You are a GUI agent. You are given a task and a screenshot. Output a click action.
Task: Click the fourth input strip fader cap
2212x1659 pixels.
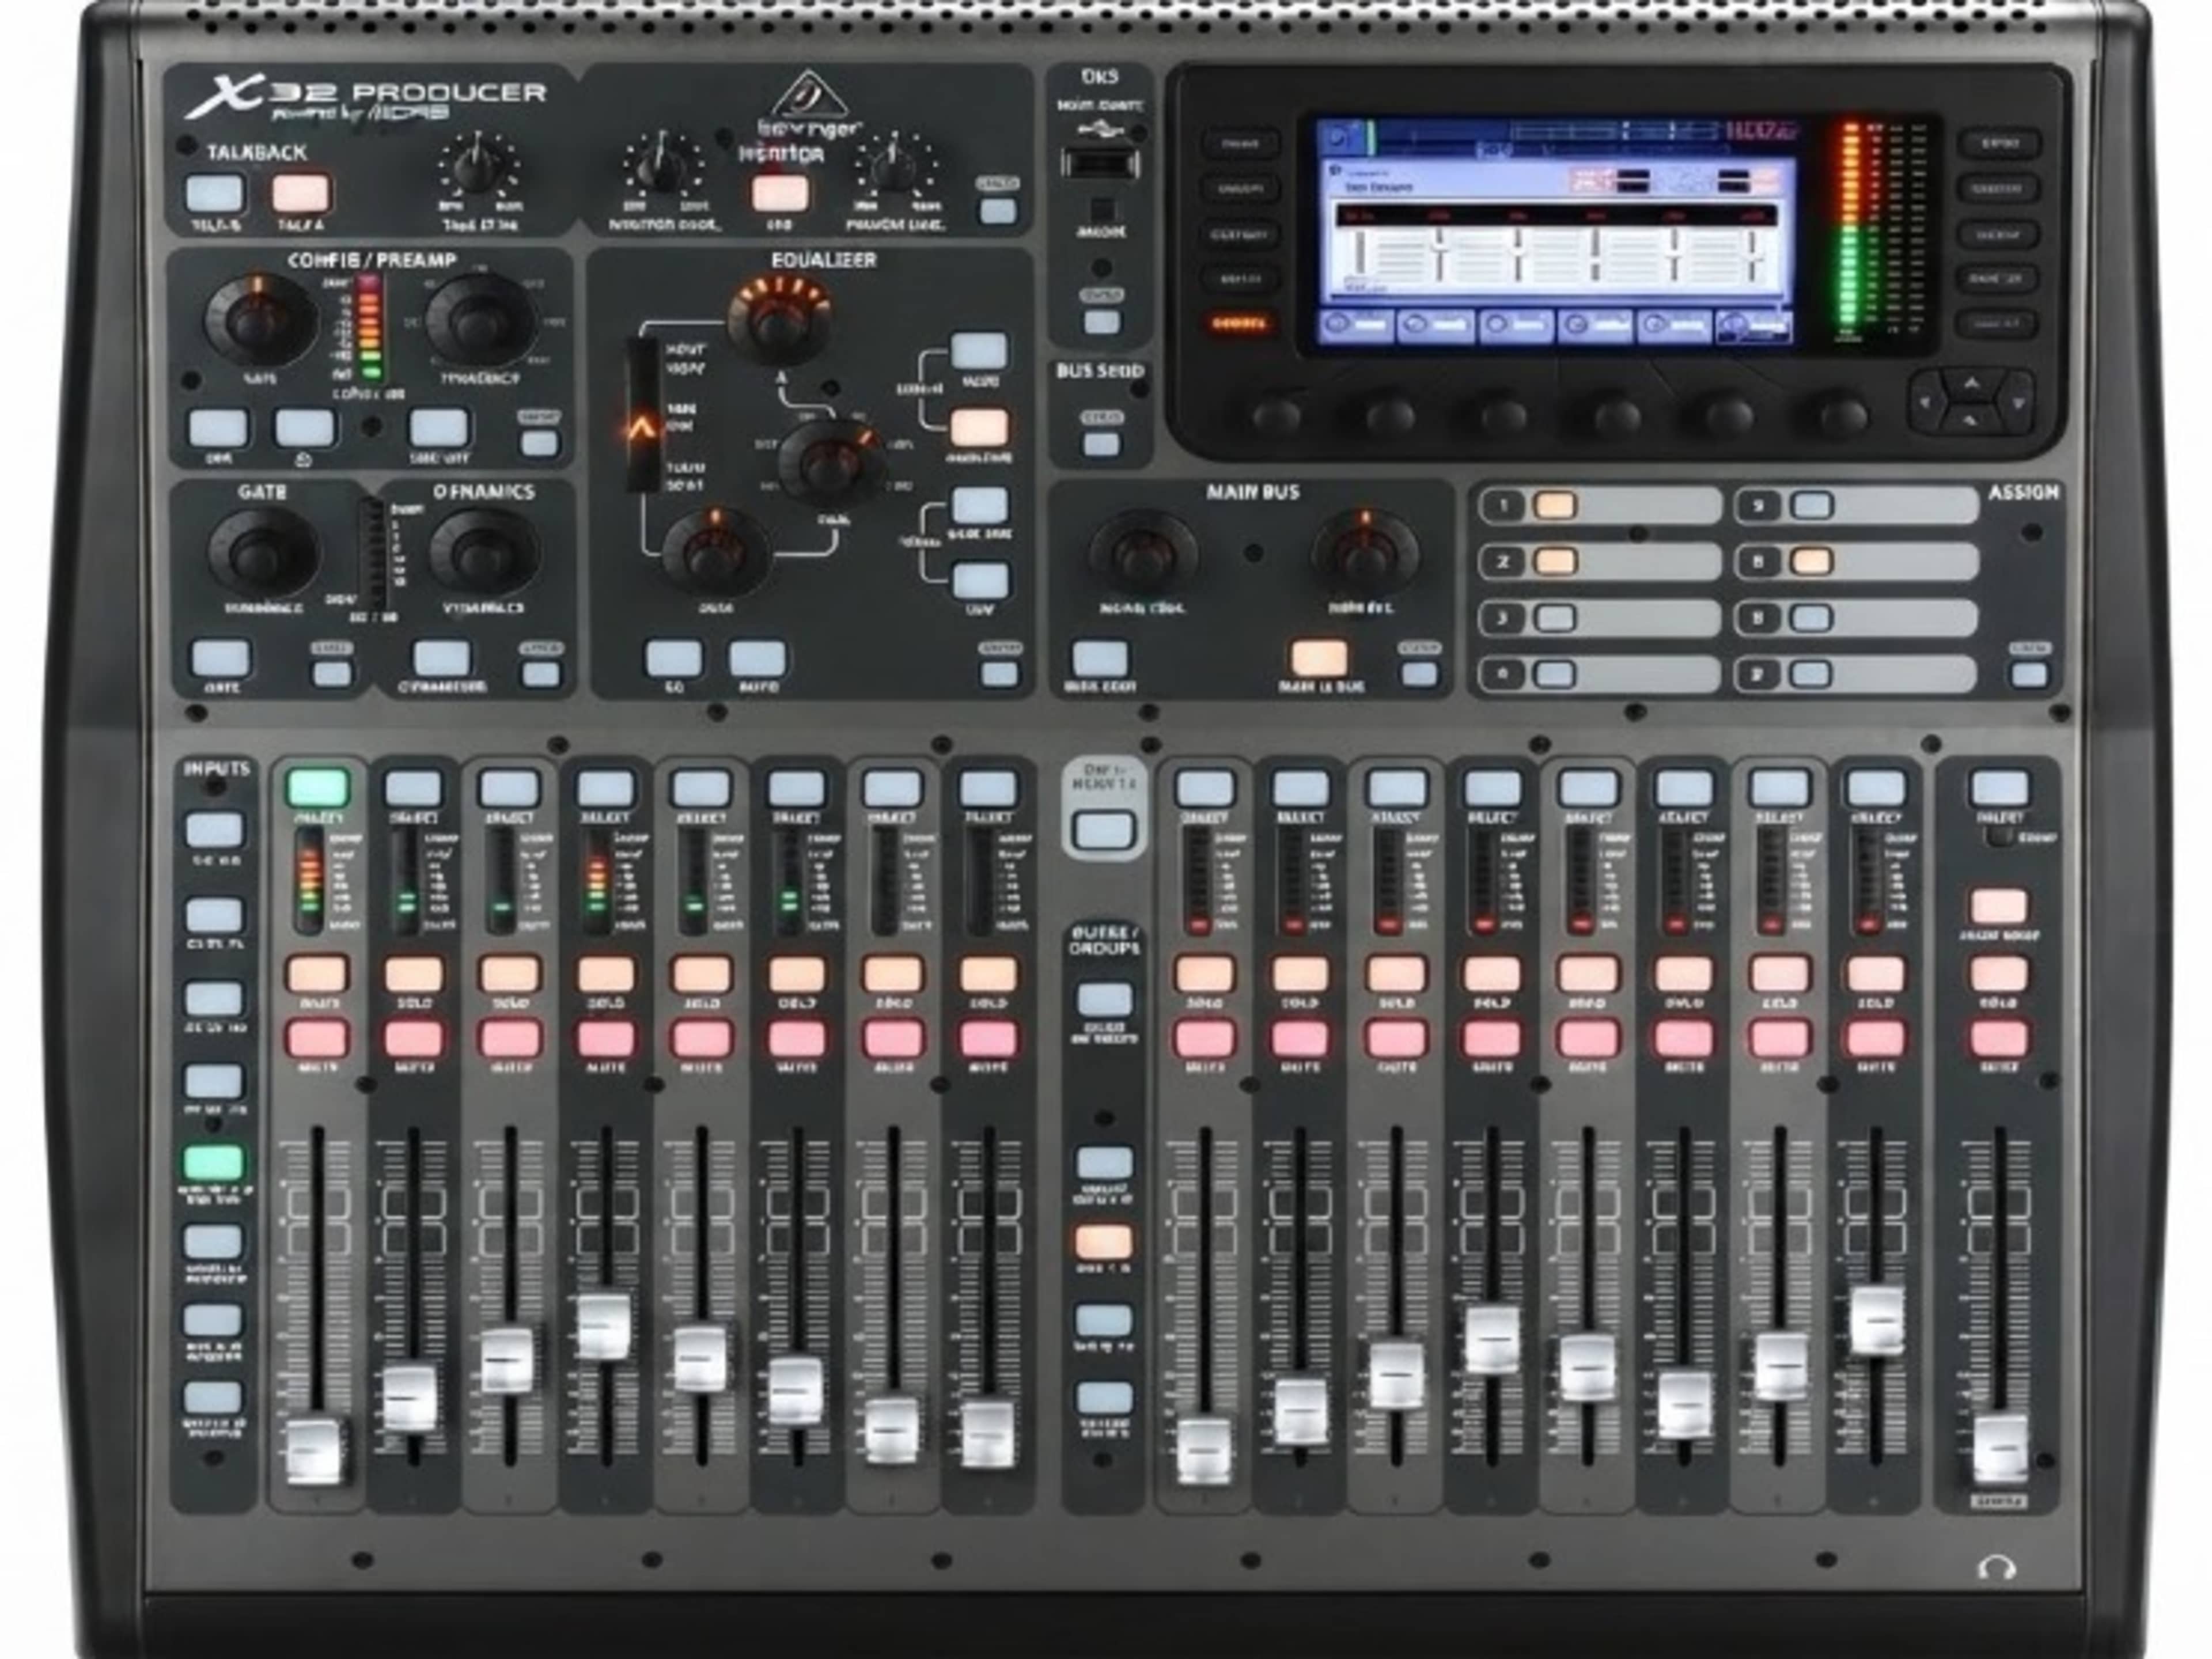tap(605, 1327)
